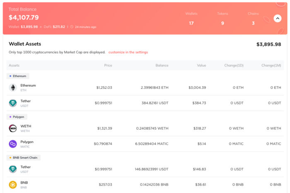Viewport: 290px width, 193px height.
Task: Sort by the Value column header
Action: 201,65
